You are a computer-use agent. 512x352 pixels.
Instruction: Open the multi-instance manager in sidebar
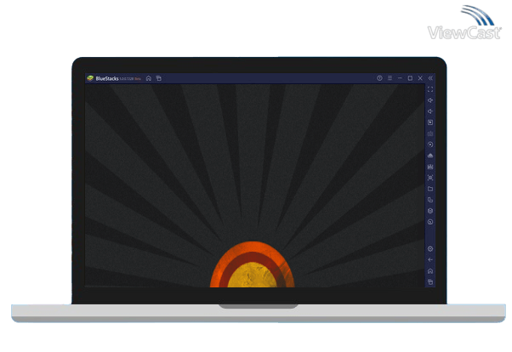click(430, 200)
